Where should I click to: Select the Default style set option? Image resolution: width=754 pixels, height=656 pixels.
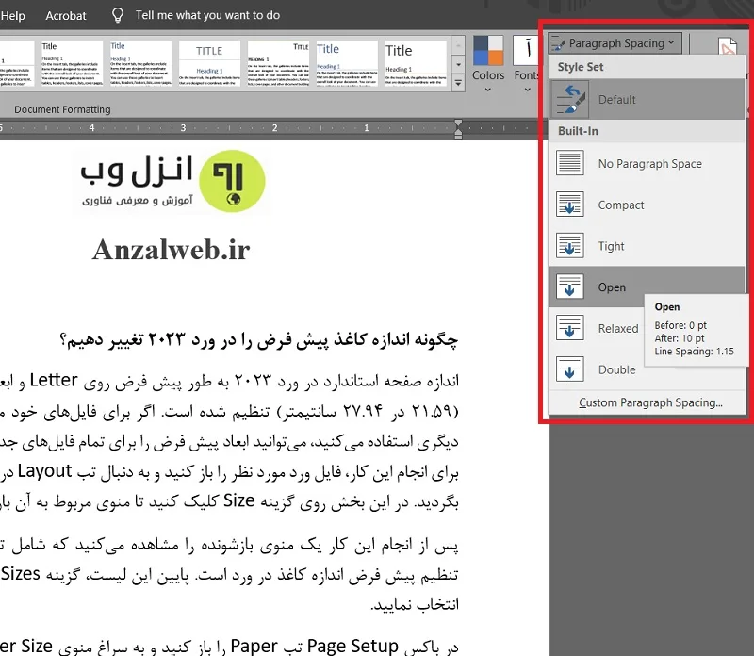click(647, 100)
